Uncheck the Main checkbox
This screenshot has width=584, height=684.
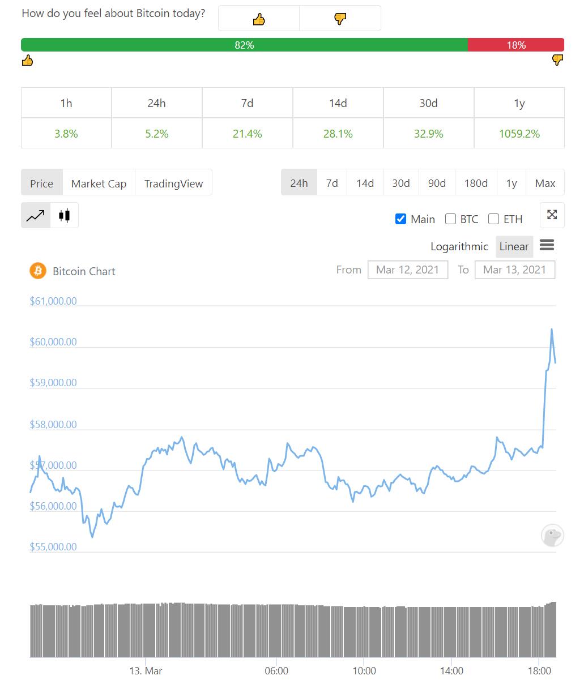(401, 219)
